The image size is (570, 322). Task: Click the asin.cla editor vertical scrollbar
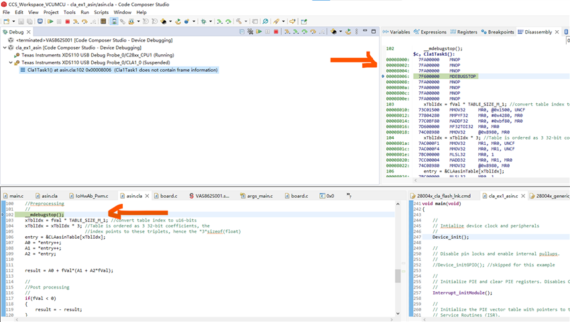click(x=398, y=275)
